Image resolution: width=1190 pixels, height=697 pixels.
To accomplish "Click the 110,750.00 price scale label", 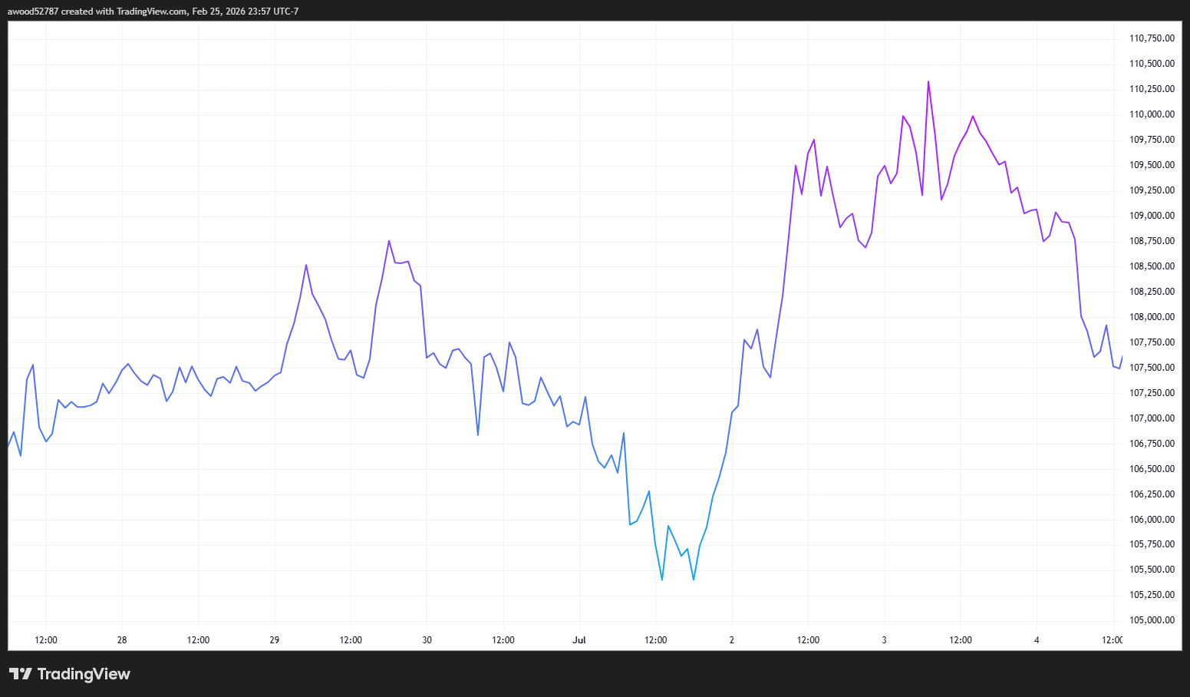I will click(1152, 38).
